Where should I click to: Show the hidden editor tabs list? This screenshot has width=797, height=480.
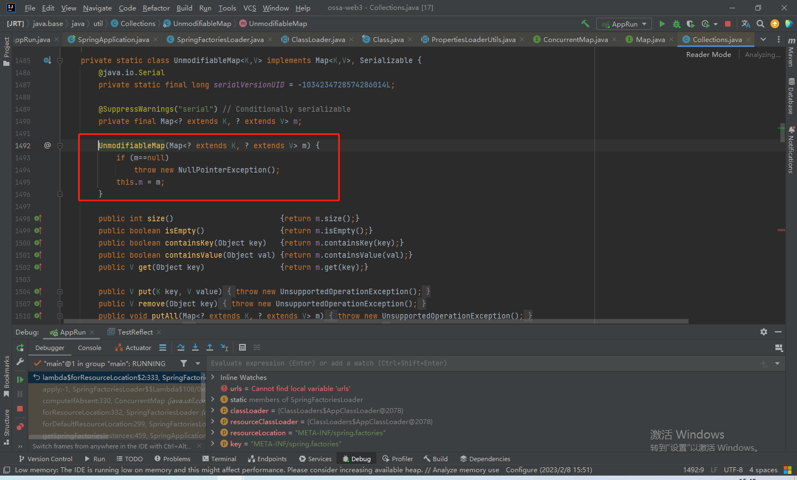click(763, 39)
